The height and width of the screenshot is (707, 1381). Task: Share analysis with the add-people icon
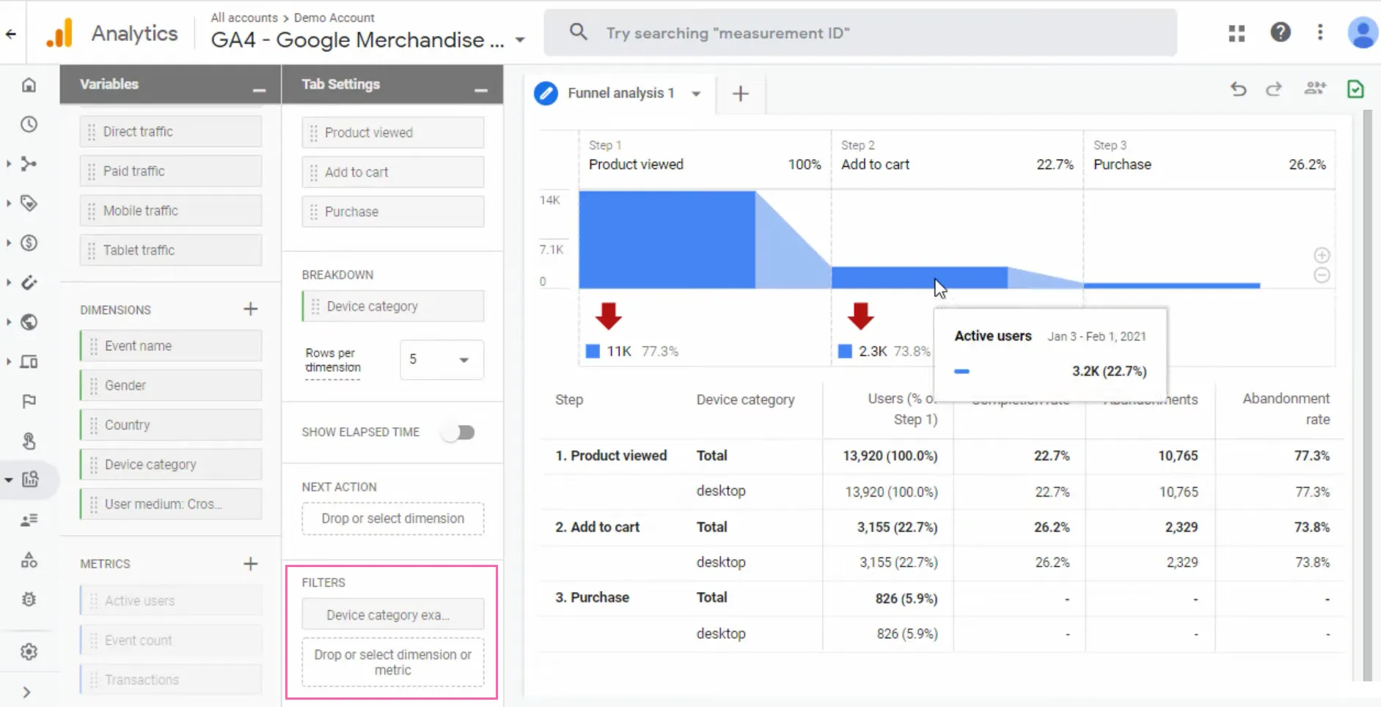click(1315, 89)
